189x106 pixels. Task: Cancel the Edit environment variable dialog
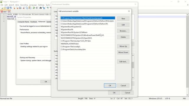[x=123, y=86]
